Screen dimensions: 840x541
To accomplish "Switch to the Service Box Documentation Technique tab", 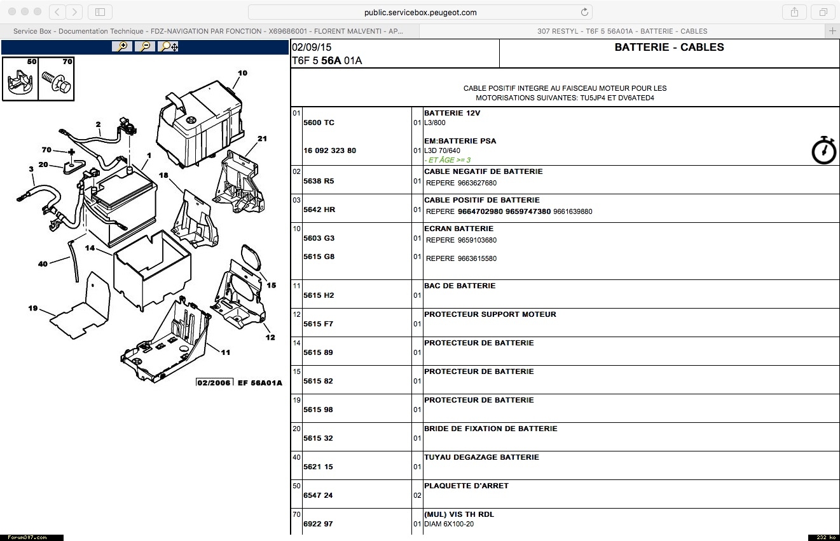I will (207, 30).
